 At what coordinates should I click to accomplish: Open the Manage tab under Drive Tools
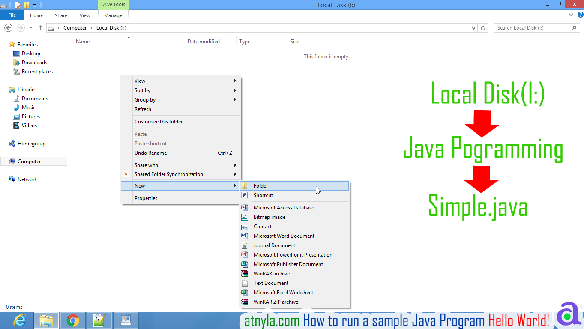(113, 15)
